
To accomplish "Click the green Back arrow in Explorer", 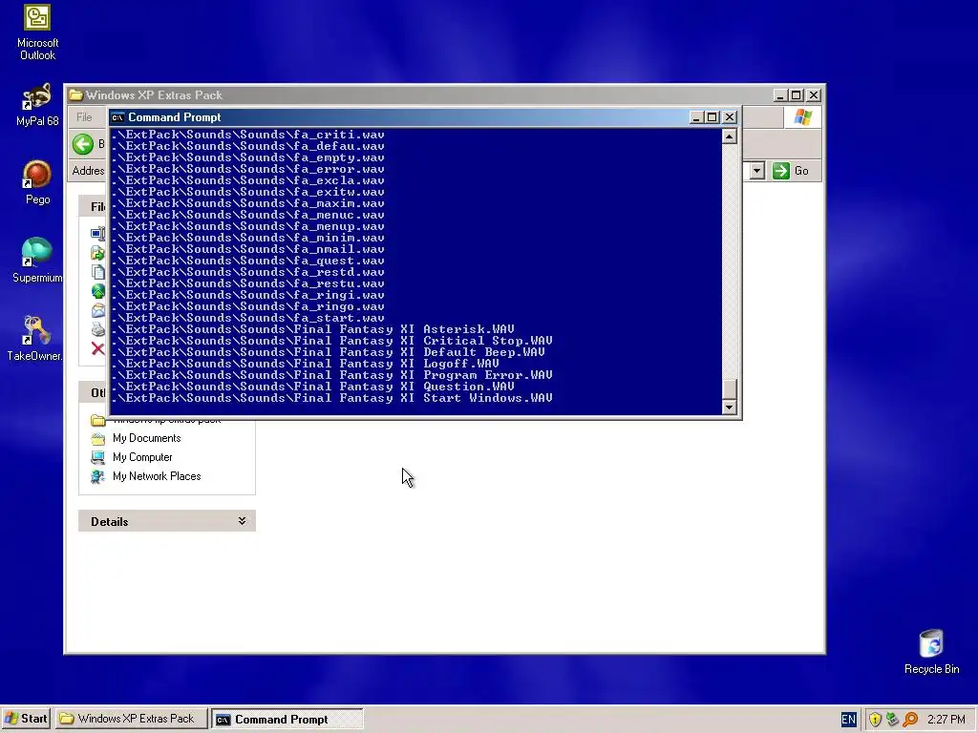I will [82, 144].
